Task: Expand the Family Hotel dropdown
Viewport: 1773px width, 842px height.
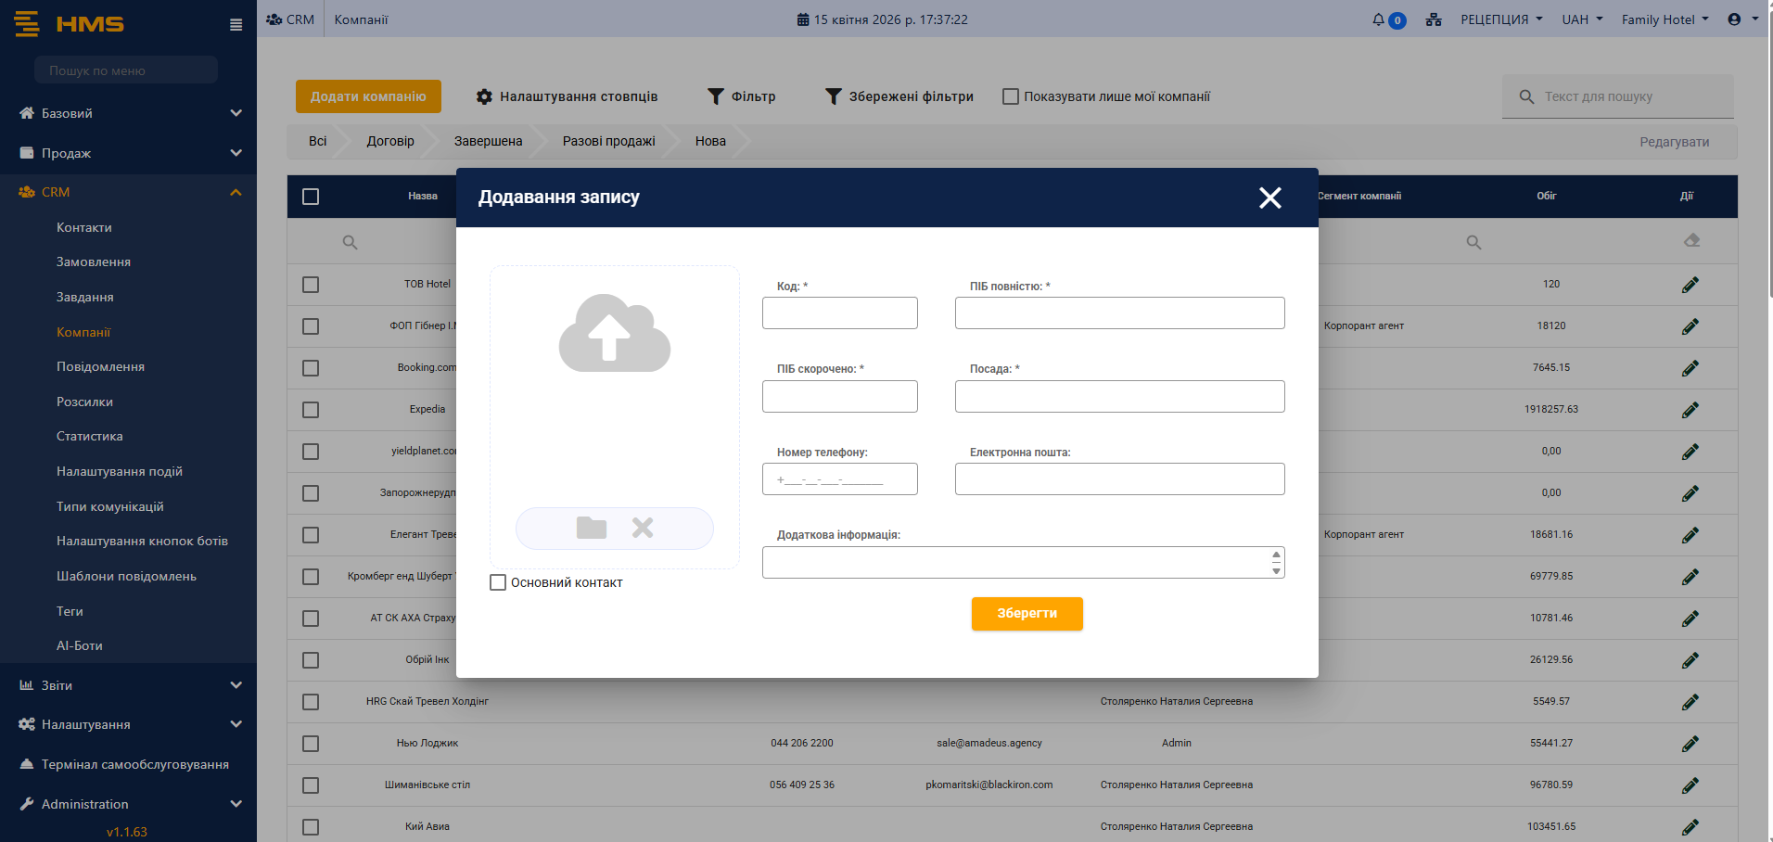Action: (x=1664, y=19)
